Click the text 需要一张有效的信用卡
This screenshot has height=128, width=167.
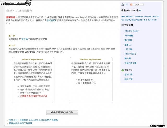[31, 93]
